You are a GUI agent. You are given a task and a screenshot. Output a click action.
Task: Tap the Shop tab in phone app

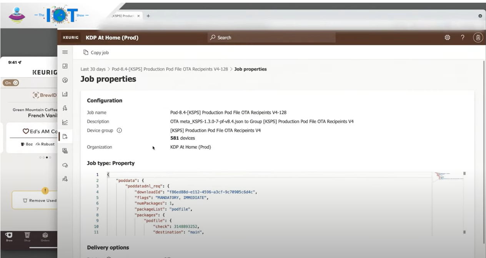click(28, 237)
